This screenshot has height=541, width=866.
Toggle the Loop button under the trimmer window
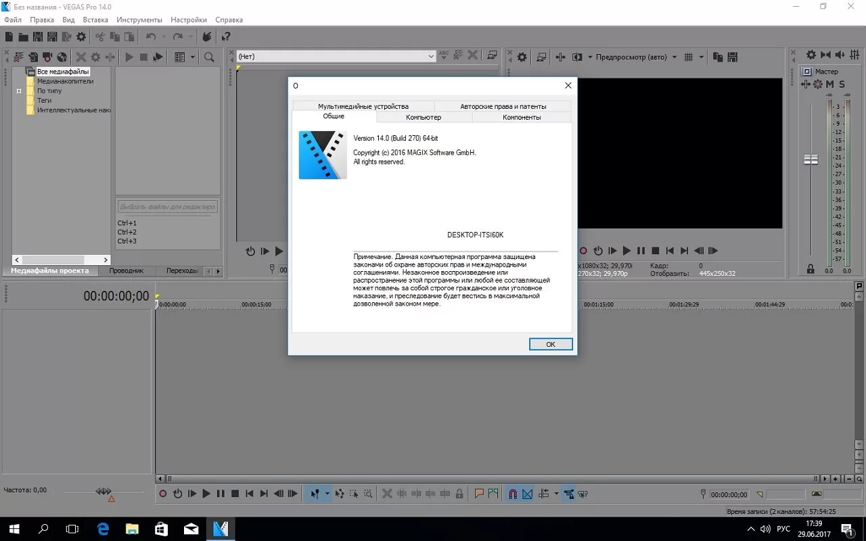tap(250, 251)
